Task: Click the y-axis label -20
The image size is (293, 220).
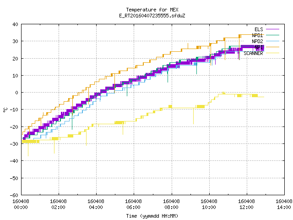Action: (14, 127)
